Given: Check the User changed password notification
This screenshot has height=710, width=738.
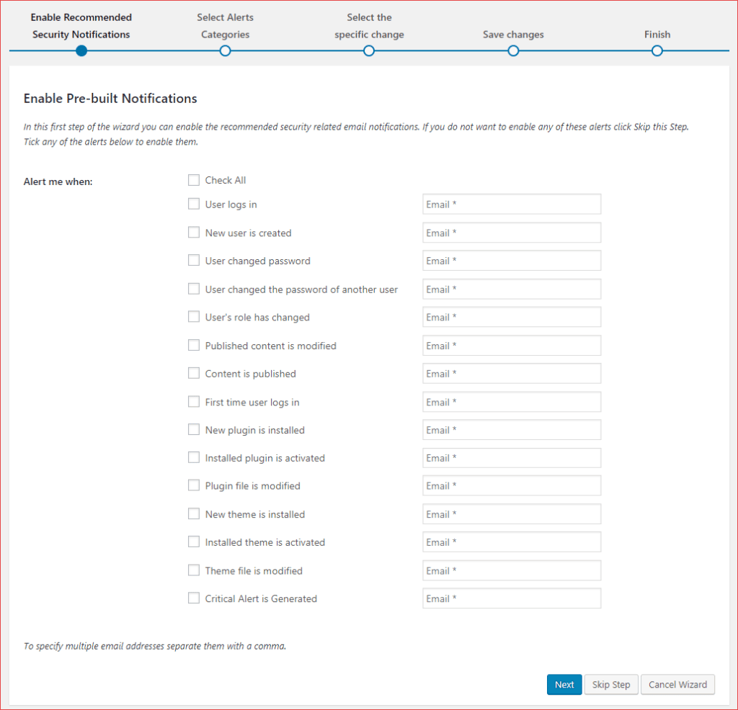Looking at the screenshot, I should click(x=193, y=260).
